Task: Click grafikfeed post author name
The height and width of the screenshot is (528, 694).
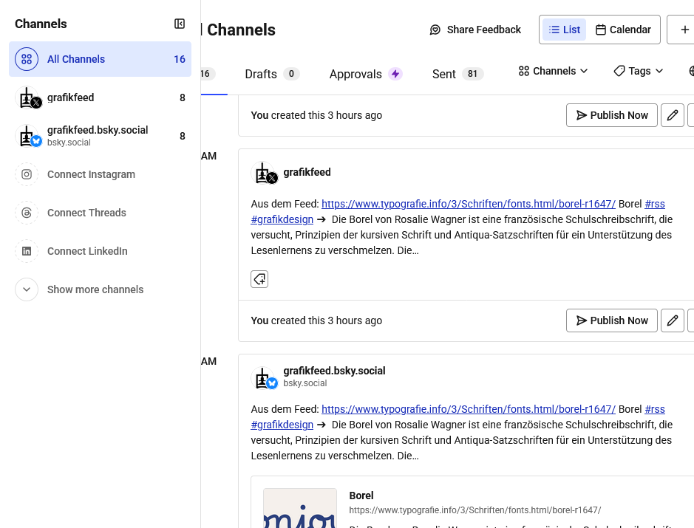Action: (x=307, y=172)
